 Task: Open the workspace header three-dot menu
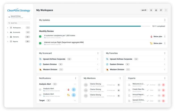(x=166, y=10)
